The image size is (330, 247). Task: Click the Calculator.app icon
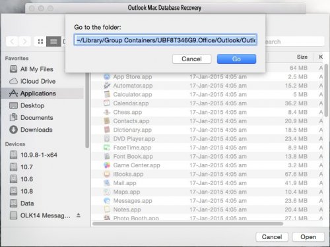coord(107,94)
